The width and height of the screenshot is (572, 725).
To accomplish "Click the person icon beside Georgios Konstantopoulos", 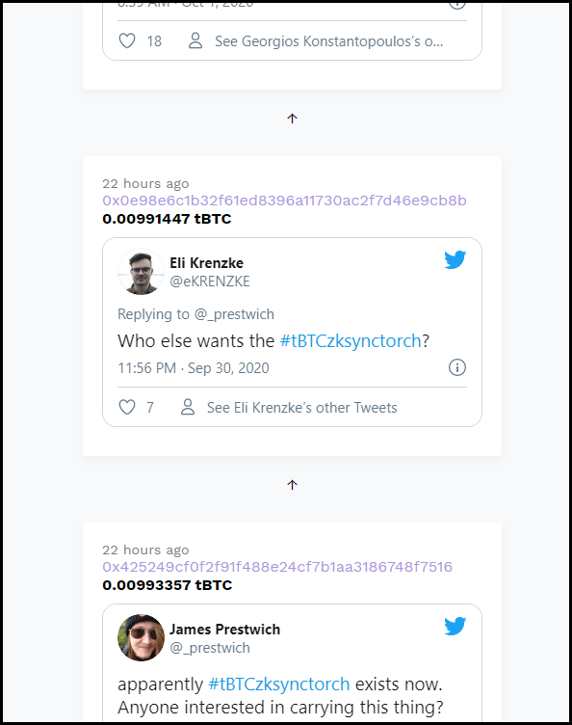I will (x=195, y=40).
